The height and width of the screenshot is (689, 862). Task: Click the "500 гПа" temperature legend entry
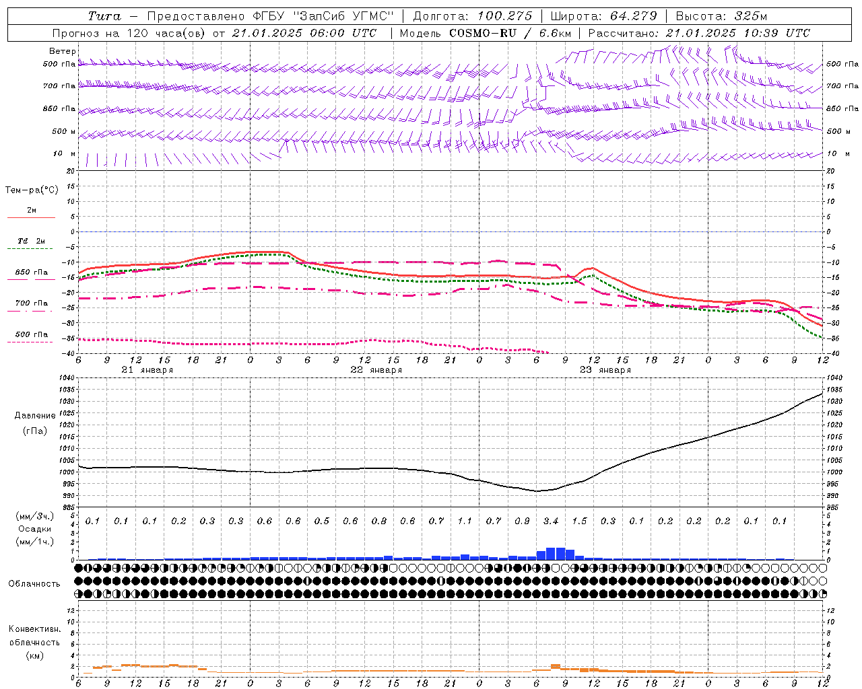coord(32,334)
